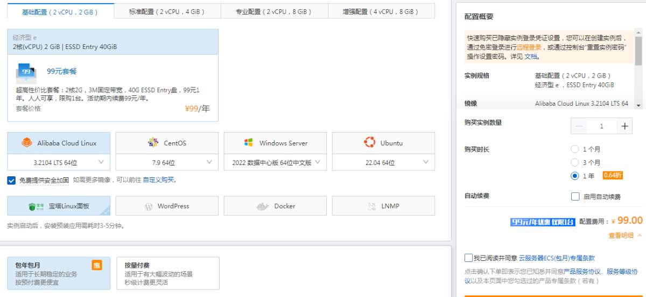Select the LNMP application icon
646x297 pixels.
tap(371, 206)
